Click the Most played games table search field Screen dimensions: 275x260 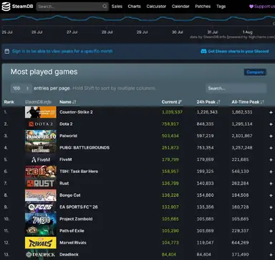236,88
